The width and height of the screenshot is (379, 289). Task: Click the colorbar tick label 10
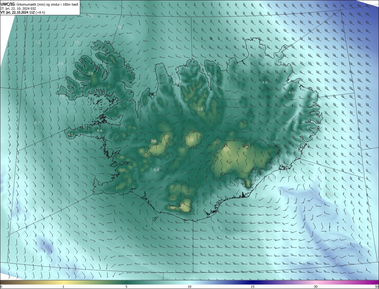coord(189,287)
